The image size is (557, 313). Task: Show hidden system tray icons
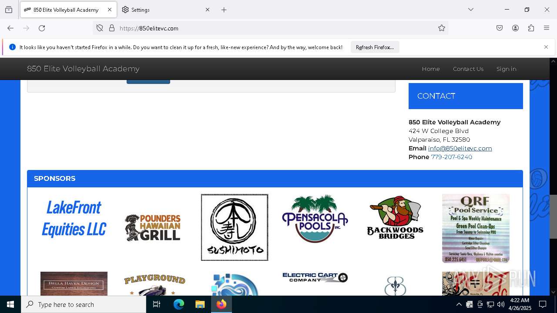[459, 304]
